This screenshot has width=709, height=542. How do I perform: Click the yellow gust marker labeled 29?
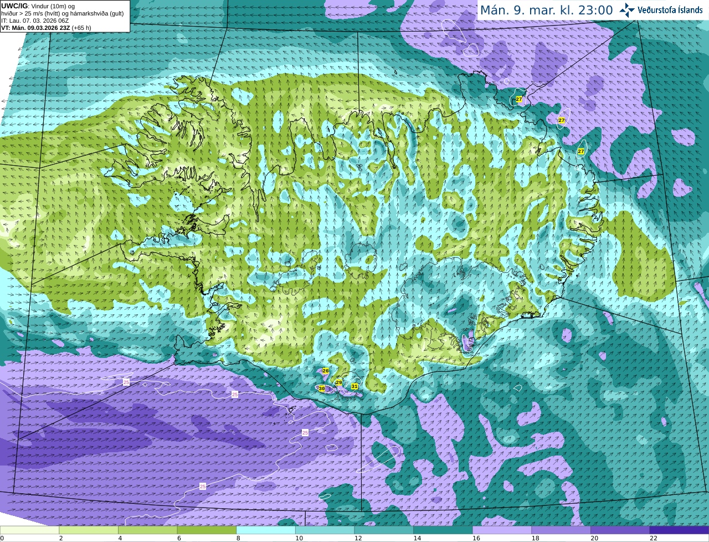(339, 383)
